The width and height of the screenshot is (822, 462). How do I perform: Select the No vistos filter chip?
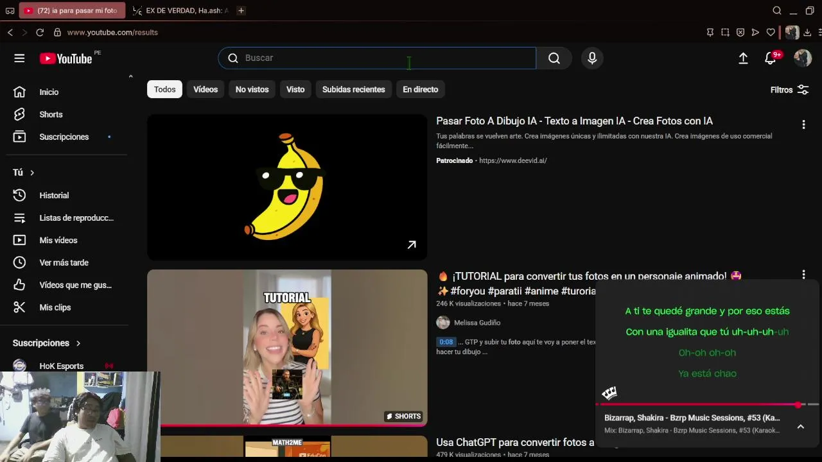point(252,89)
